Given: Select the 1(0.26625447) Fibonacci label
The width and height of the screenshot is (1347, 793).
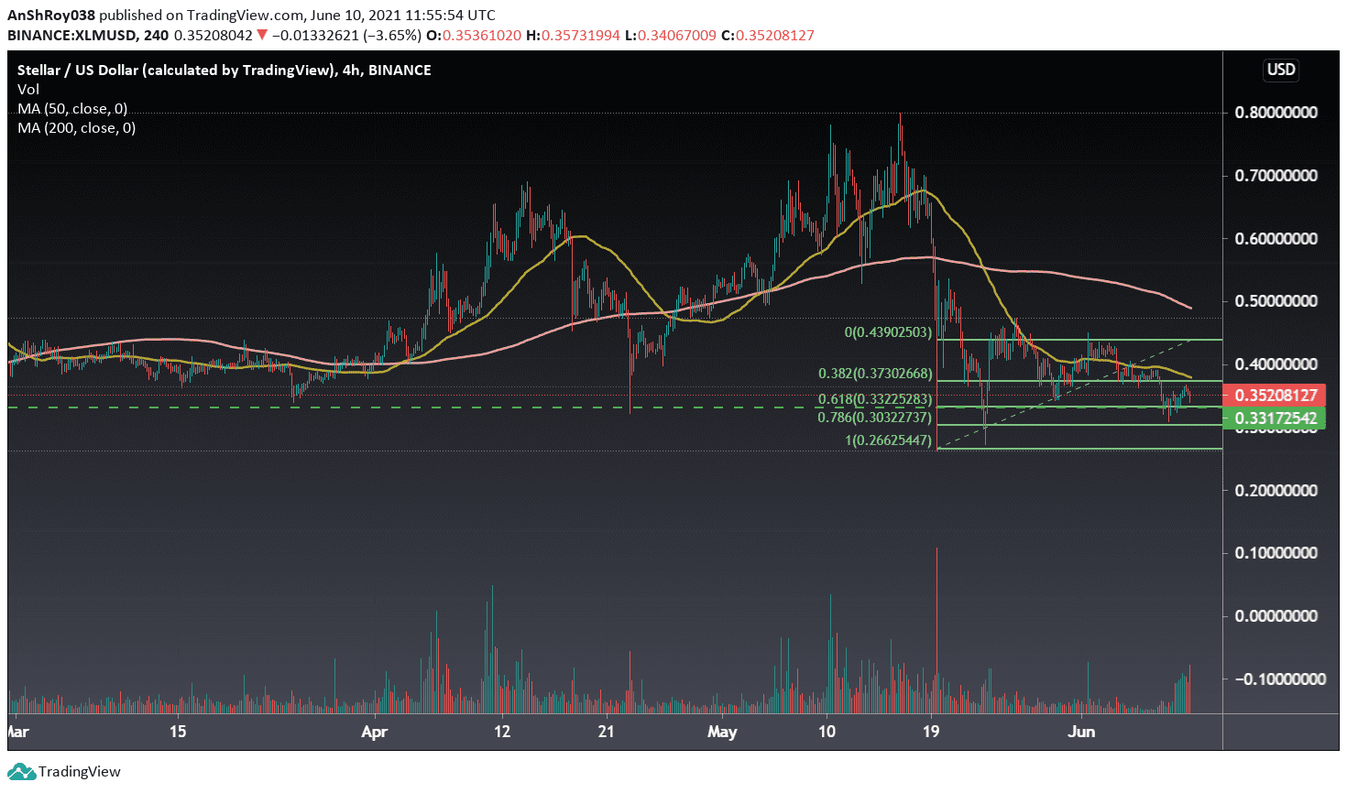Looking at the screenshot, I should point(887,440).
